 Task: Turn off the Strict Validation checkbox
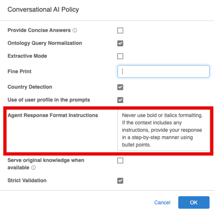click(x=120, y=181)
